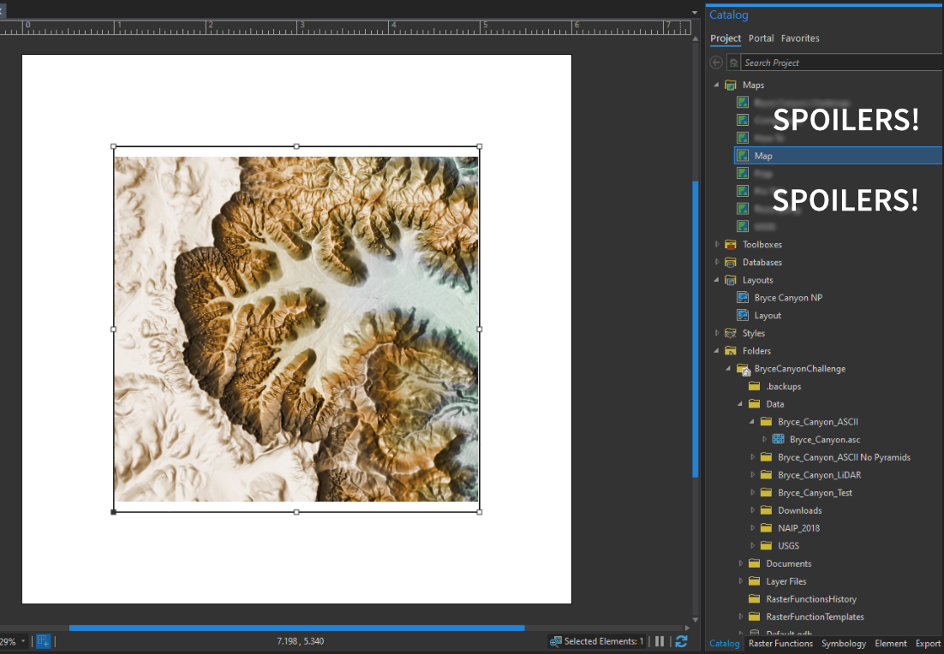Select the Downloads folder label
Image resolution: width=944 pixels, height=654 pixels.
(799, 510)
